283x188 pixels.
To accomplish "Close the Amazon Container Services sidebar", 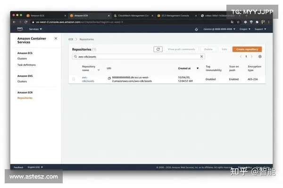I will click(x=56, y=39).
